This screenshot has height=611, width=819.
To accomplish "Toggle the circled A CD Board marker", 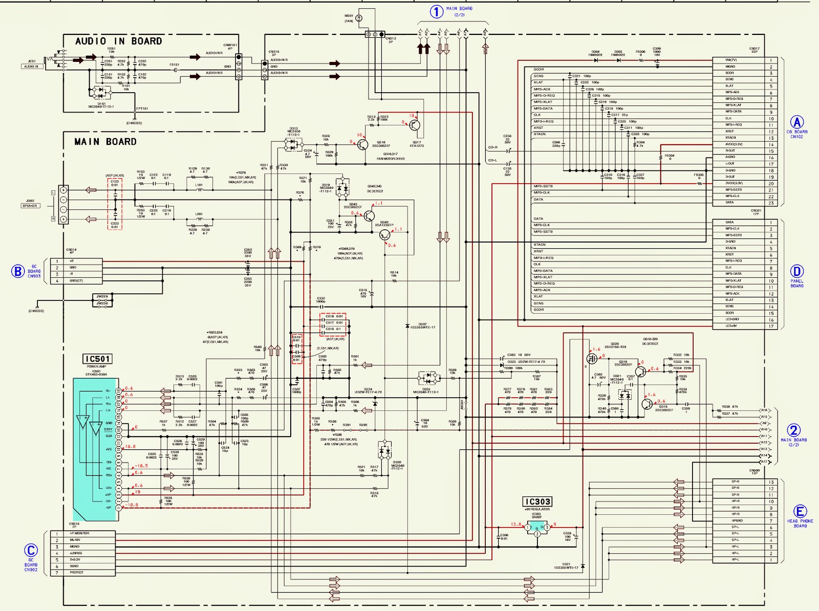I will (796, 121).
